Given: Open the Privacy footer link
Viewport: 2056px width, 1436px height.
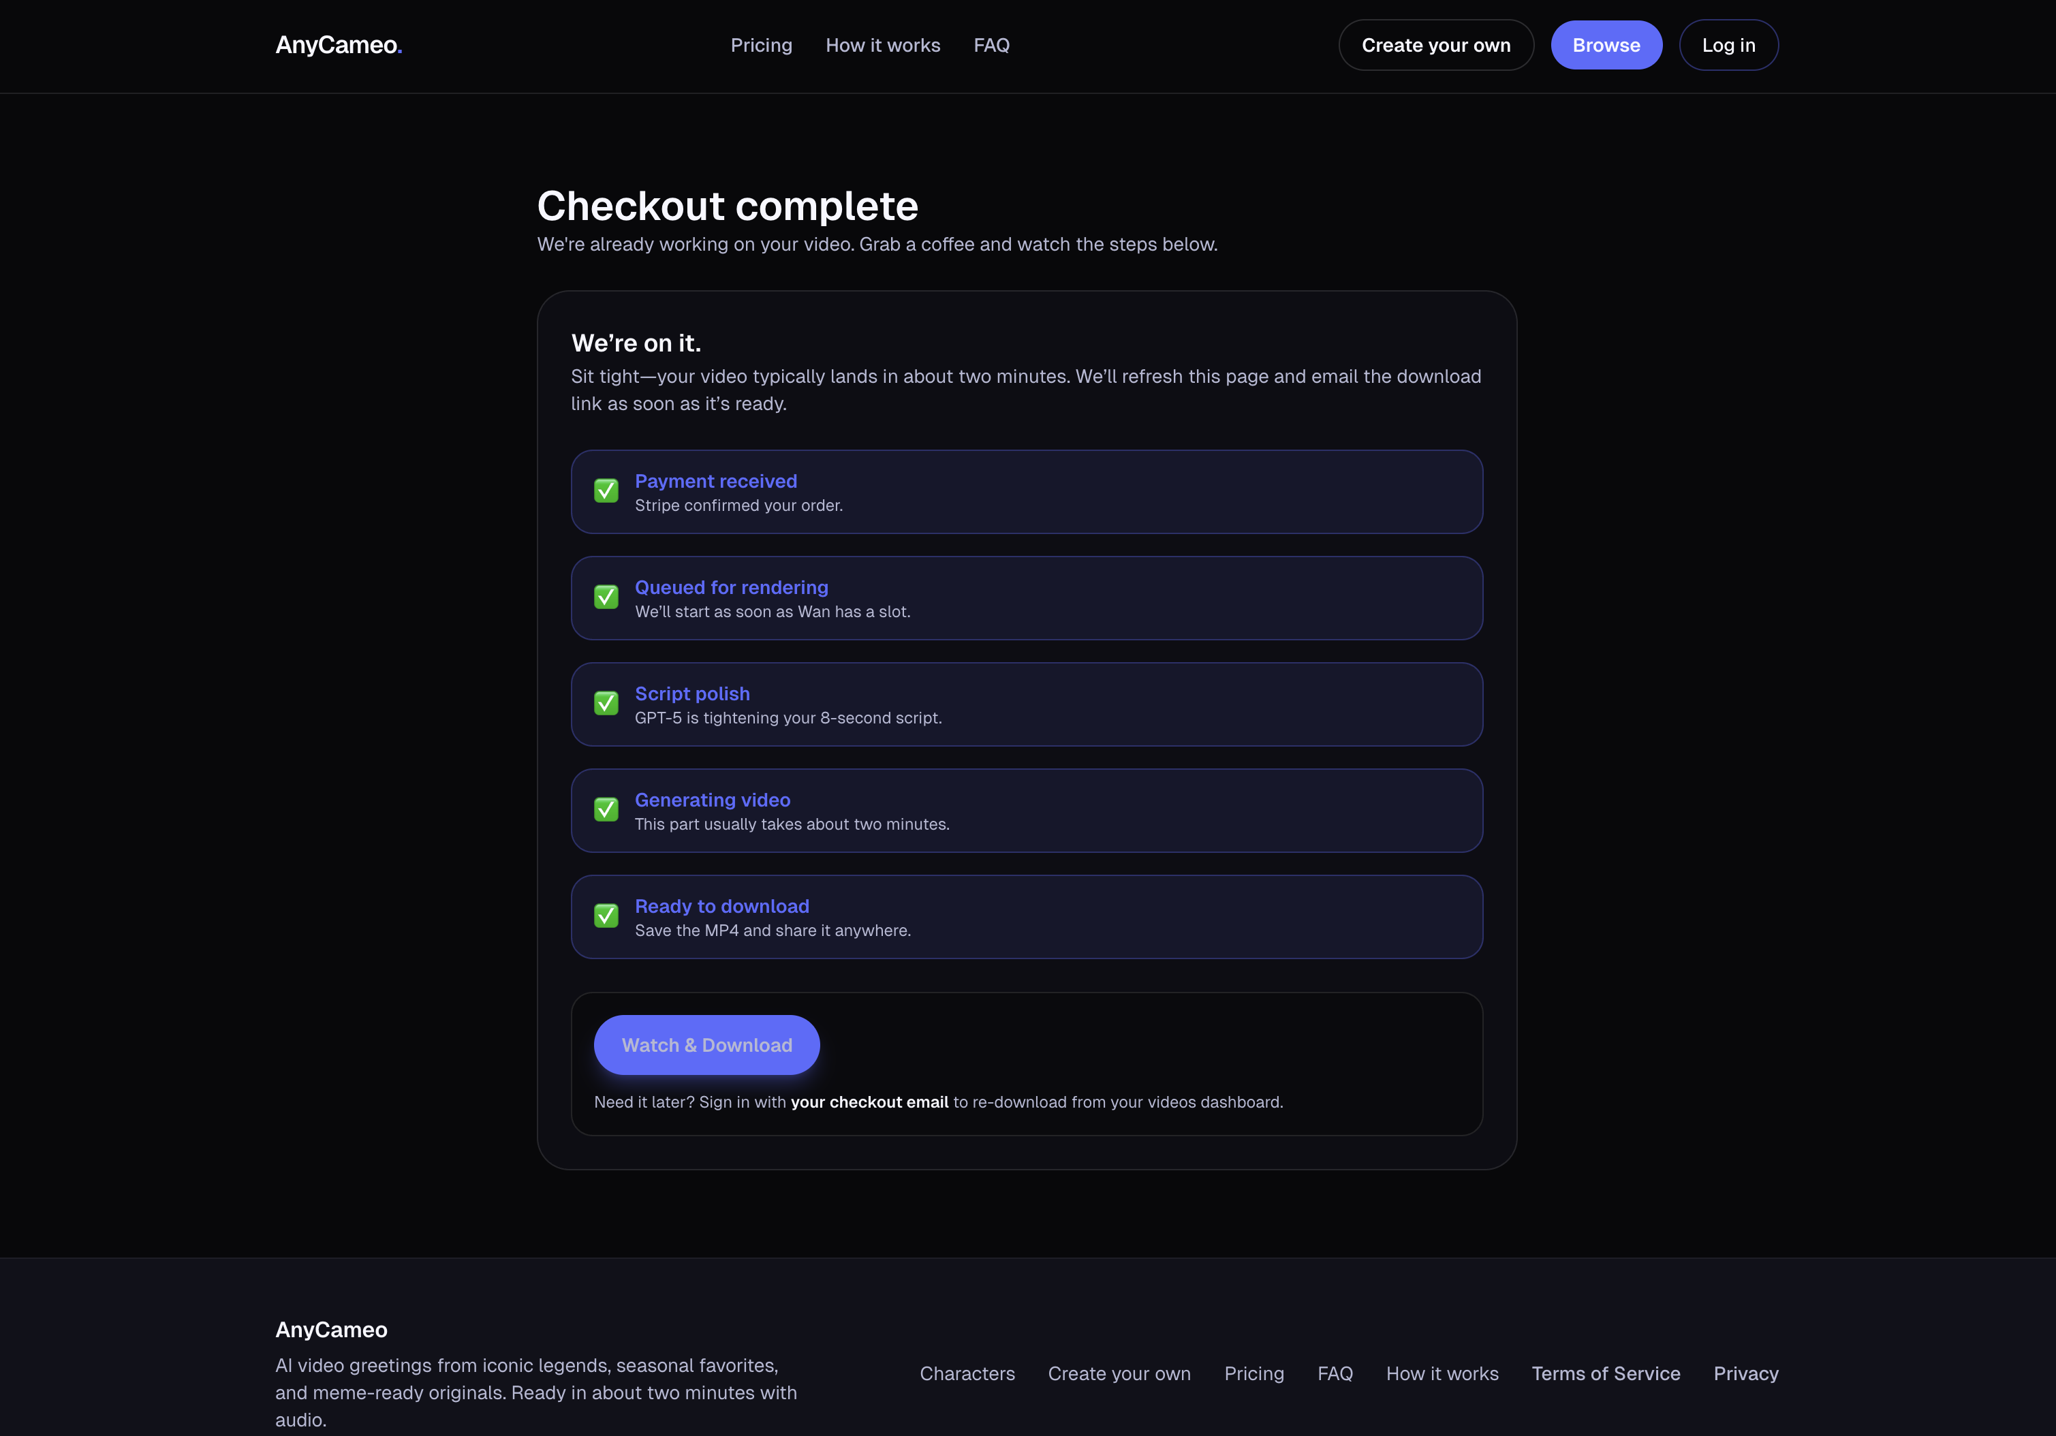Looking at the screenshot, I should 1745,1373.
